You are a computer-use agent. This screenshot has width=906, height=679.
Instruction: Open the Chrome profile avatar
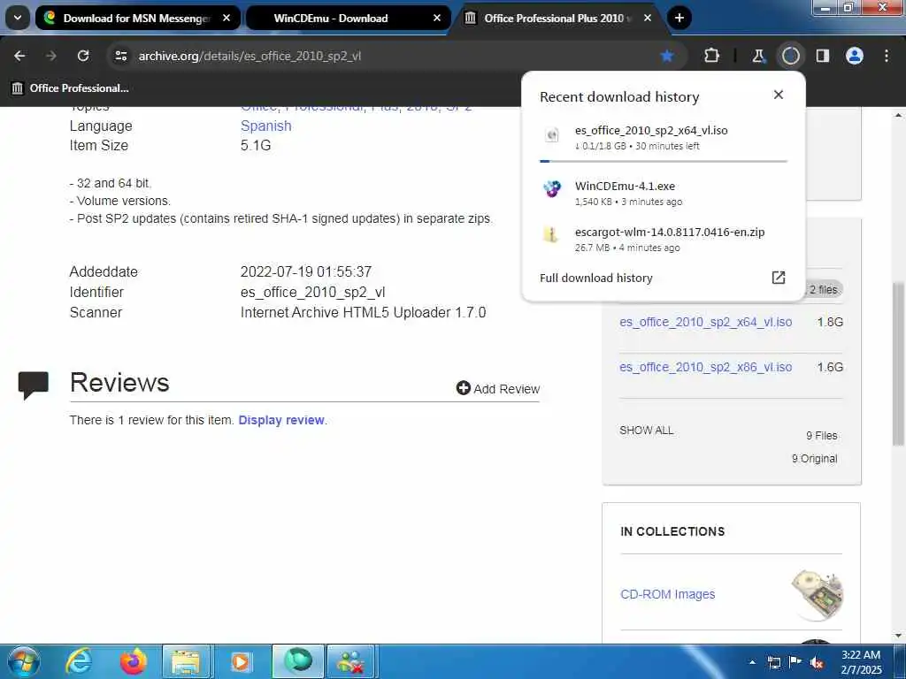(x=855, y=56)
